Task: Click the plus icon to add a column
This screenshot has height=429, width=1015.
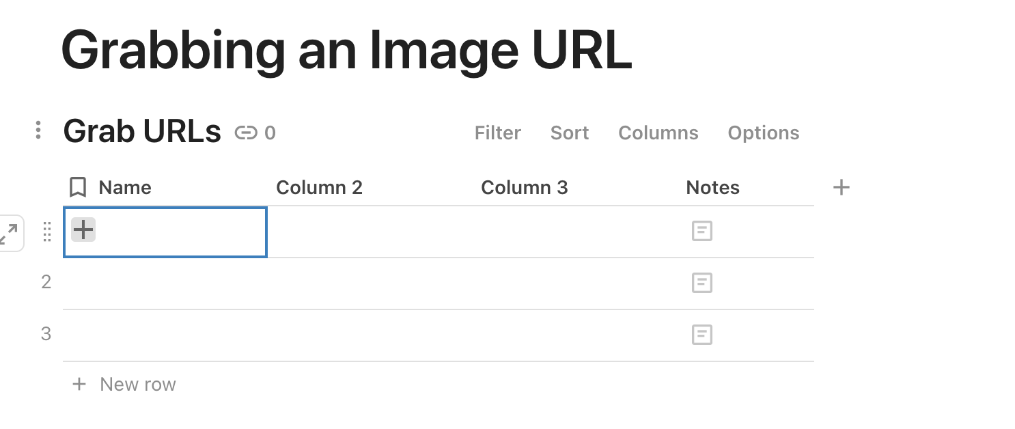Action: (x=842, y=187)
